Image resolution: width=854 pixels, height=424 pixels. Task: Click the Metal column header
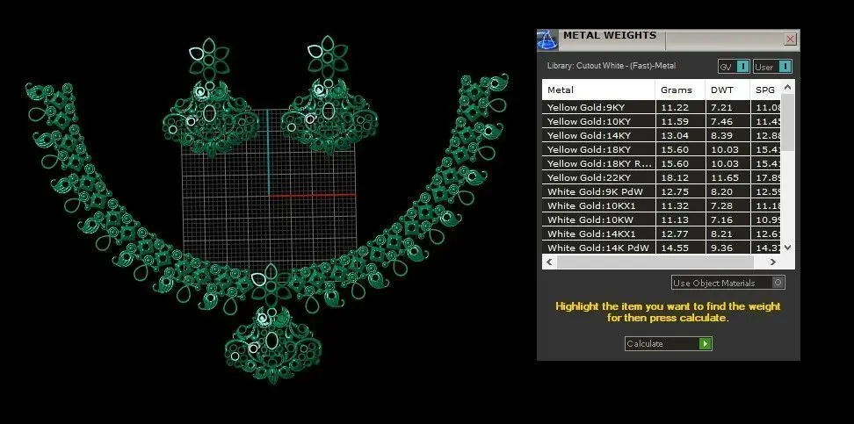point(598,90)
